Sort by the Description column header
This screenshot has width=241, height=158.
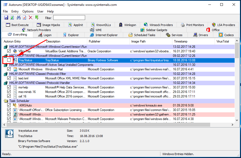click(66, 41)
